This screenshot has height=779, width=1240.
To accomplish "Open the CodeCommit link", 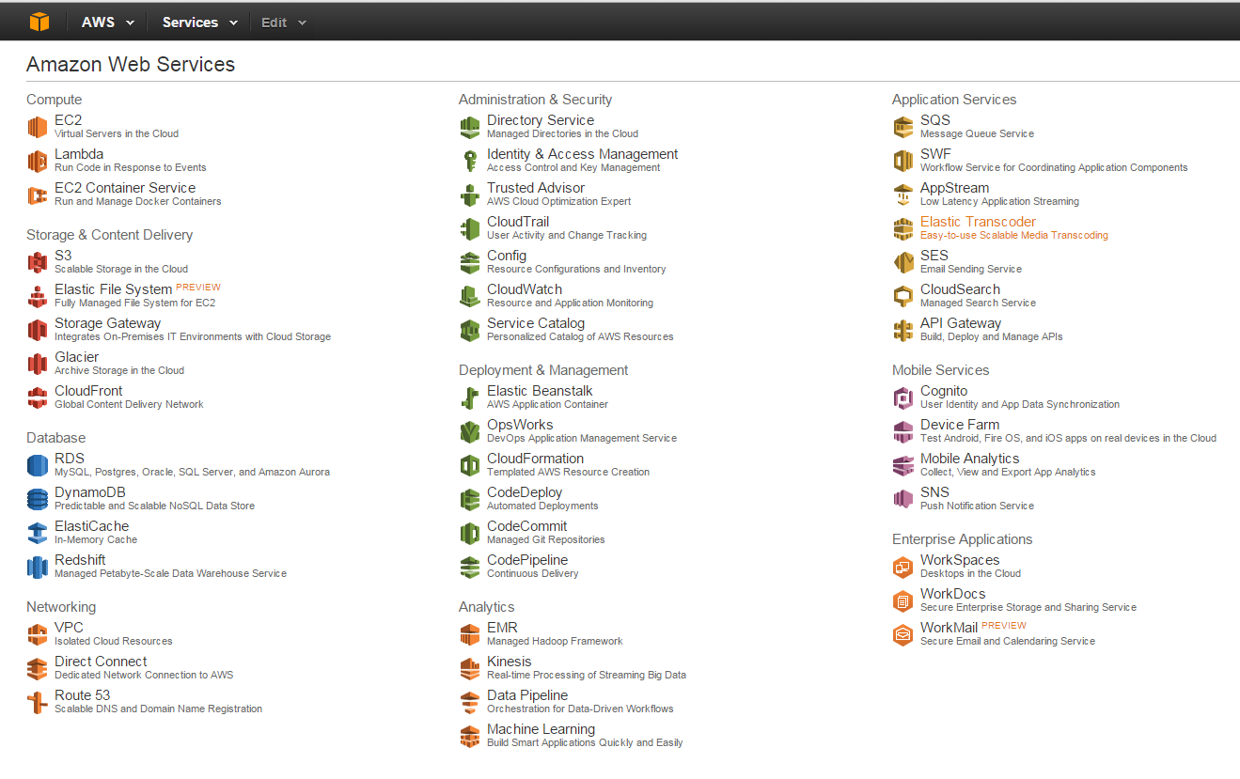I will click(x=527, y=526).
